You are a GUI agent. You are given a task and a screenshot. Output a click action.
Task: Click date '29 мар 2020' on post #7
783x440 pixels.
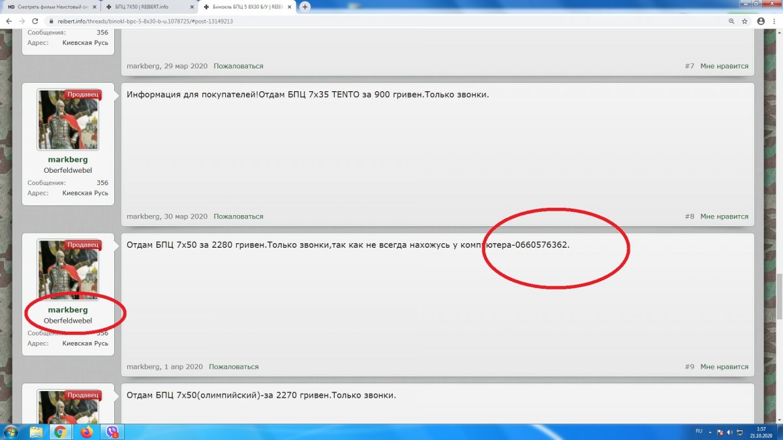point(185,66)
